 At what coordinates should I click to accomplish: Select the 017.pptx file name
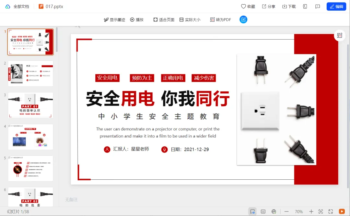(54, 6)
